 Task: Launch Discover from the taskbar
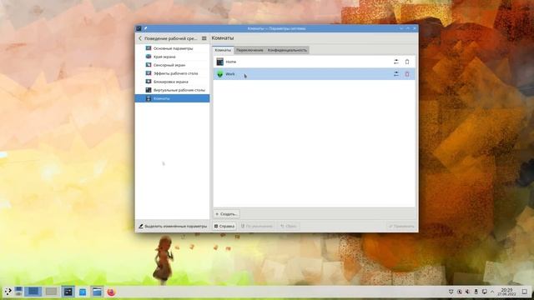[x=83, y=292]
